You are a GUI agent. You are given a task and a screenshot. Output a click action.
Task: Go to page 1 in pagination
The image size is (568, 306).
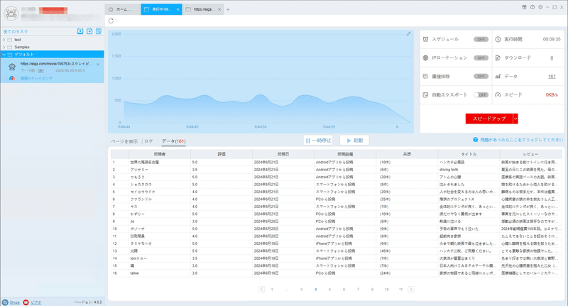(272, 290)
